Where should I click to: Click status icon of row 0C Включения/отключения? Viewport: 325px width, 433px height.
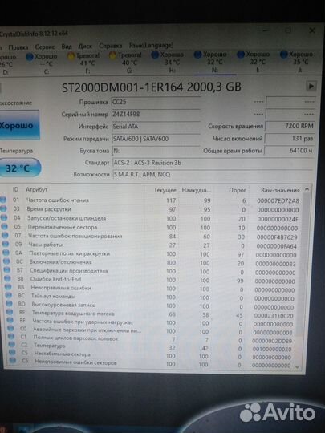6,261
